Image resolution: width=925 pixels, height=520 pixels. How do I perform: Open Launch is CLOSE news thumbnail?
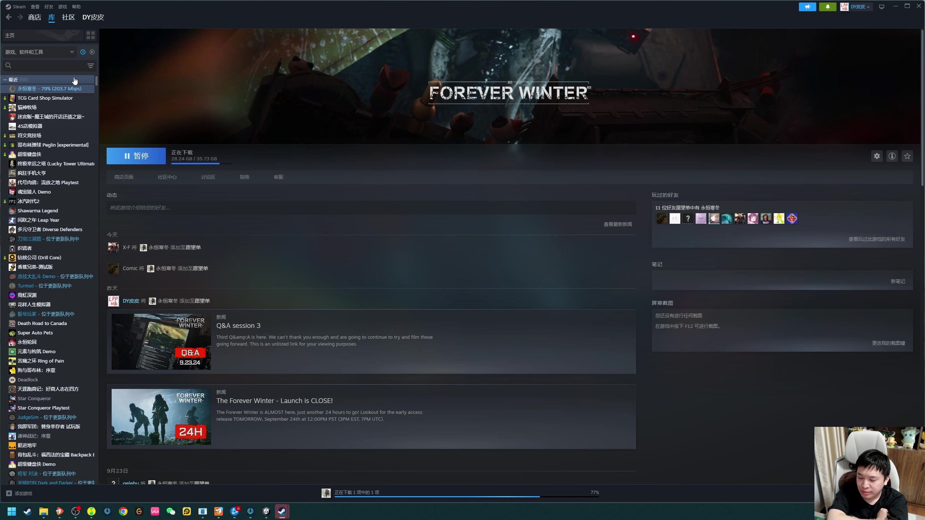161,417
